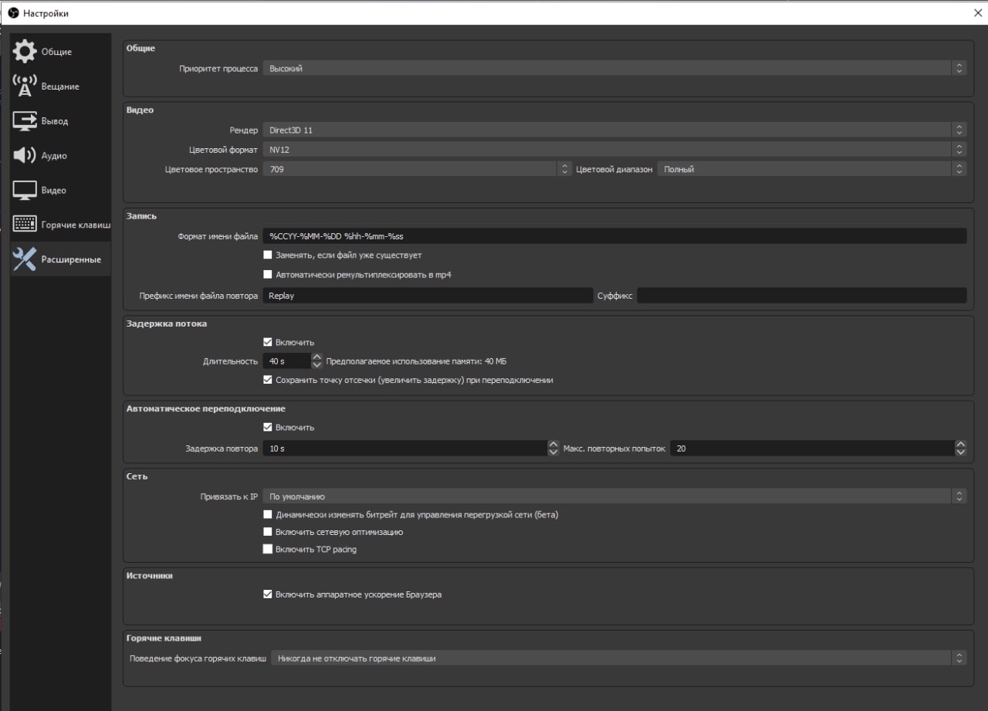This screenshot has height=711, width=988.
Task: Click the Сеть section heading
Action: pyautogui.click(x=137, y=476)
